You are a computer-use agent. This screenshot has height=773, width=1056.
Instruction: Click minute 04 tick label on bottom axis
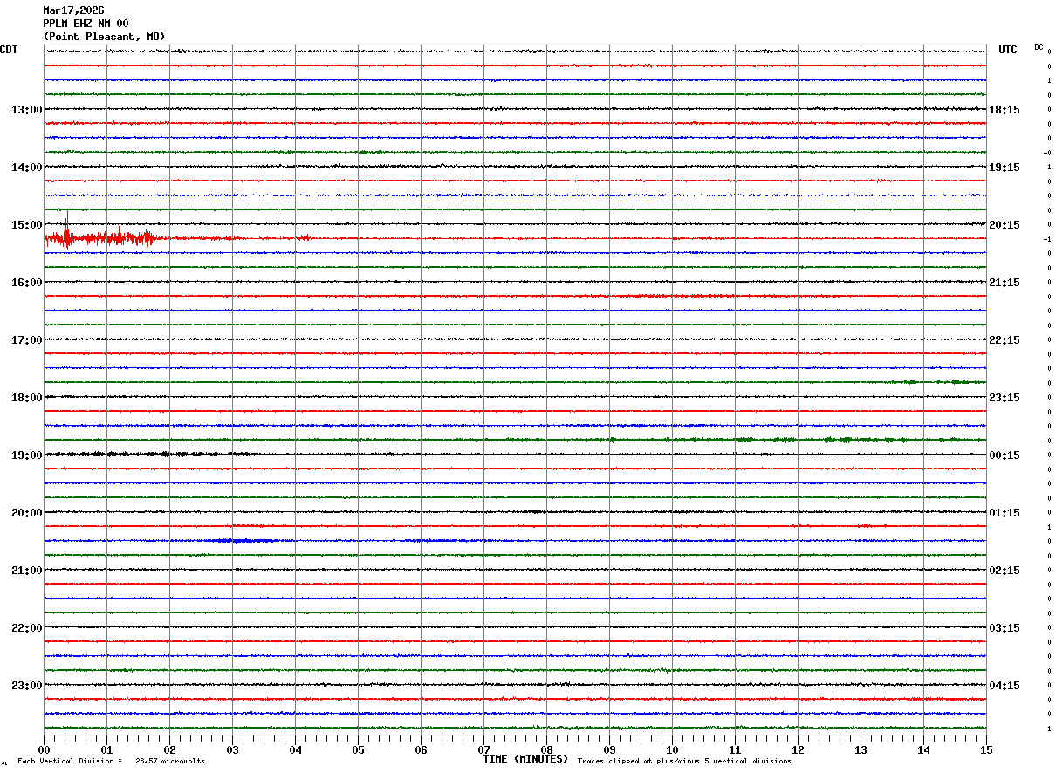[295, 749]
